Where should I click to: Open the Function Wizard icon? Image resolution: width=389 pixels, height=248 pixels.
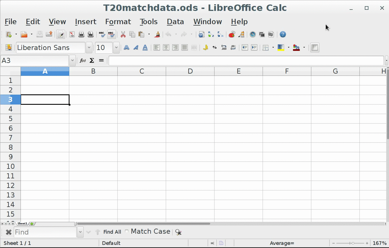point(82,60)
